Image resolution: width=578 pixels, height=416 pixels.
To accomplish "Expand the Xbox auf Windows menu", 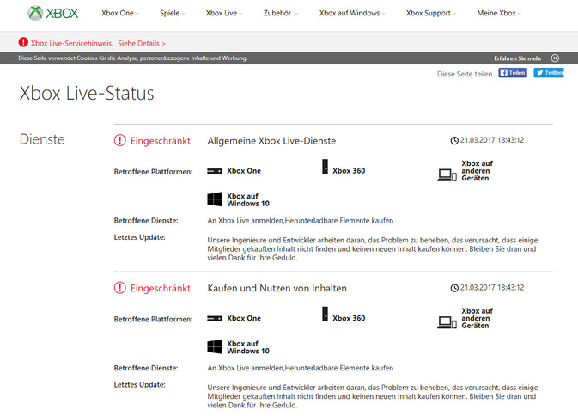I will pos(352,13).
